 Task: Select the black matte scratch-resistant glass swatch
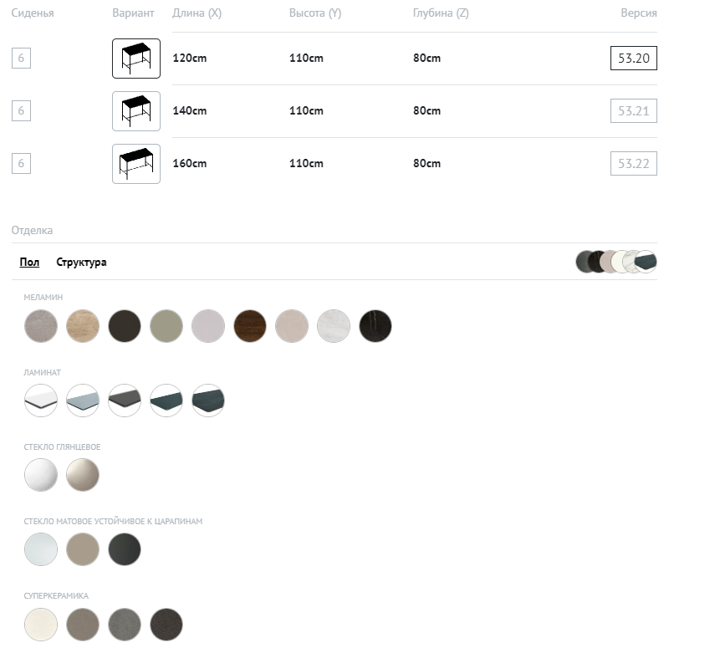point(125,549)
